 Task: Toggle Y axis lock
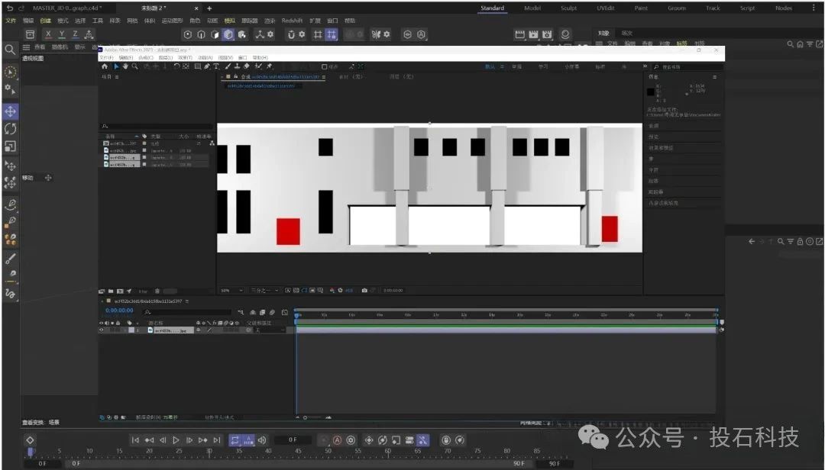(x=62, y=34)
